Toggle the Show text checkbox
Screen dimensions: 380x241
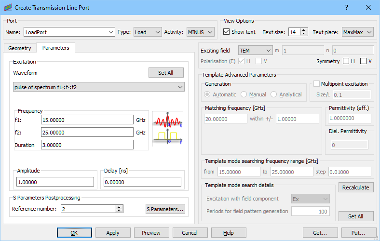pos(226,32)
